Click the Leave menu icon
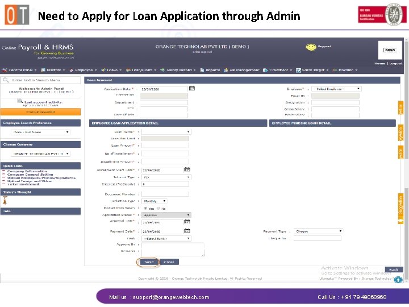 (103, 70)
